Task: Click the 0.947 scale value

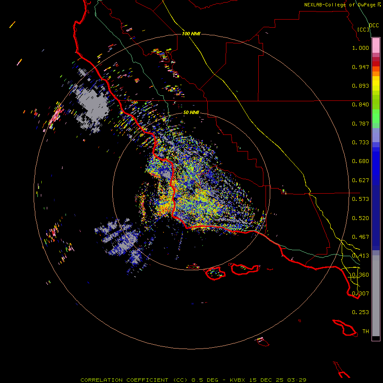Action: (360, 67)
